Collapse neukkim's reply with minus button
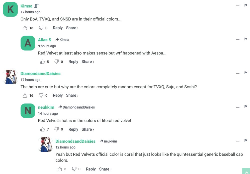Viewport: 250px width, 174px height. pyautogui.click(x=238, y=107)
